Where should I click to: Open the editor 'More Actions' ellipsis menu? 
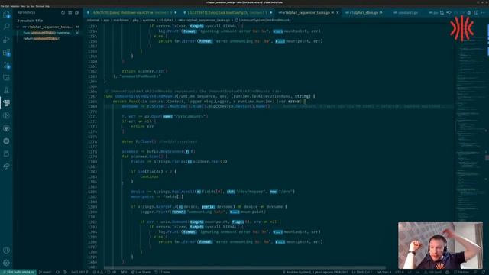click(x=483, y=13)
